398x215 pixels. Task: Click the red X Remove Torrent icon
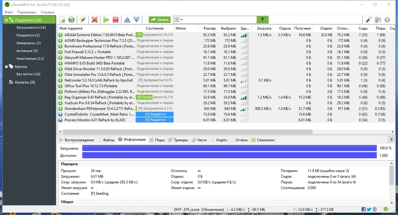coord(95,20)
